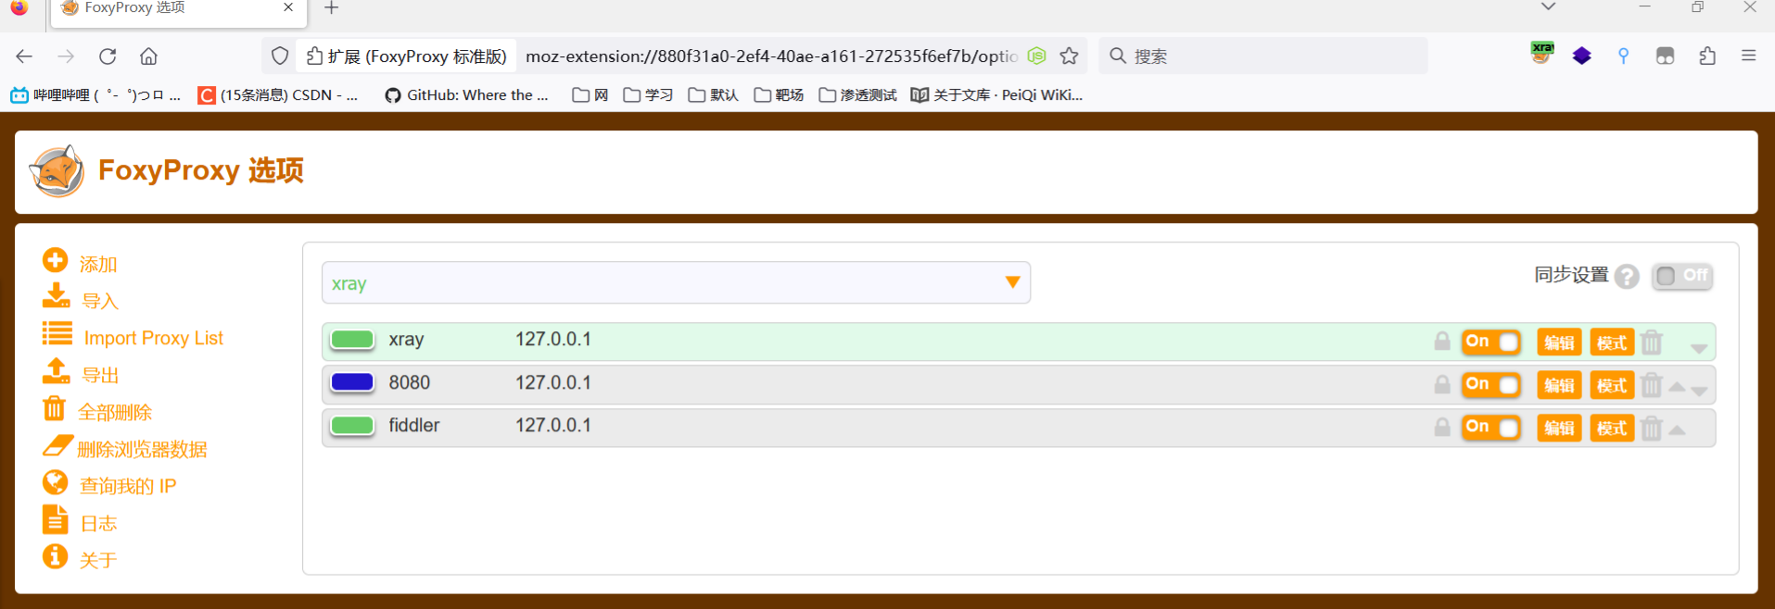Toggle the xray proxy On switch
The image size is (1775, 609).
[x=1491, y=342]
